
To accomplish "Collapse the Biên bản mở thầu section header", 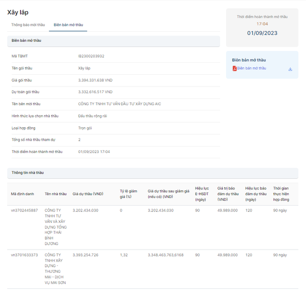I will [x=113, y=41].
